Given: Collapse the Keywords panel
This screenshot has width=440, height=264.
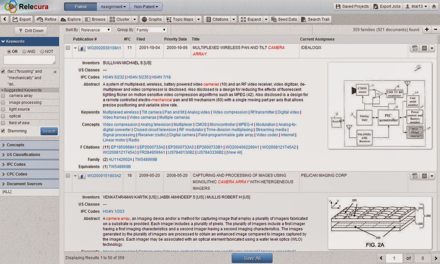Looking at the screenshot, I should coord(29,41).
